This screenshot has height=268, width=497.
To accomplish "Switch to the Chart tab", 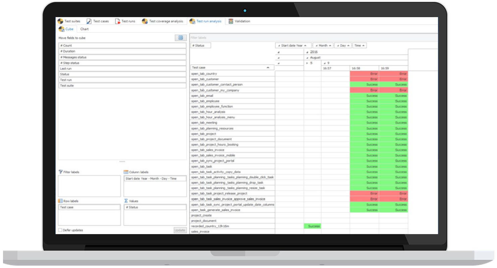I will coord(85,29).
